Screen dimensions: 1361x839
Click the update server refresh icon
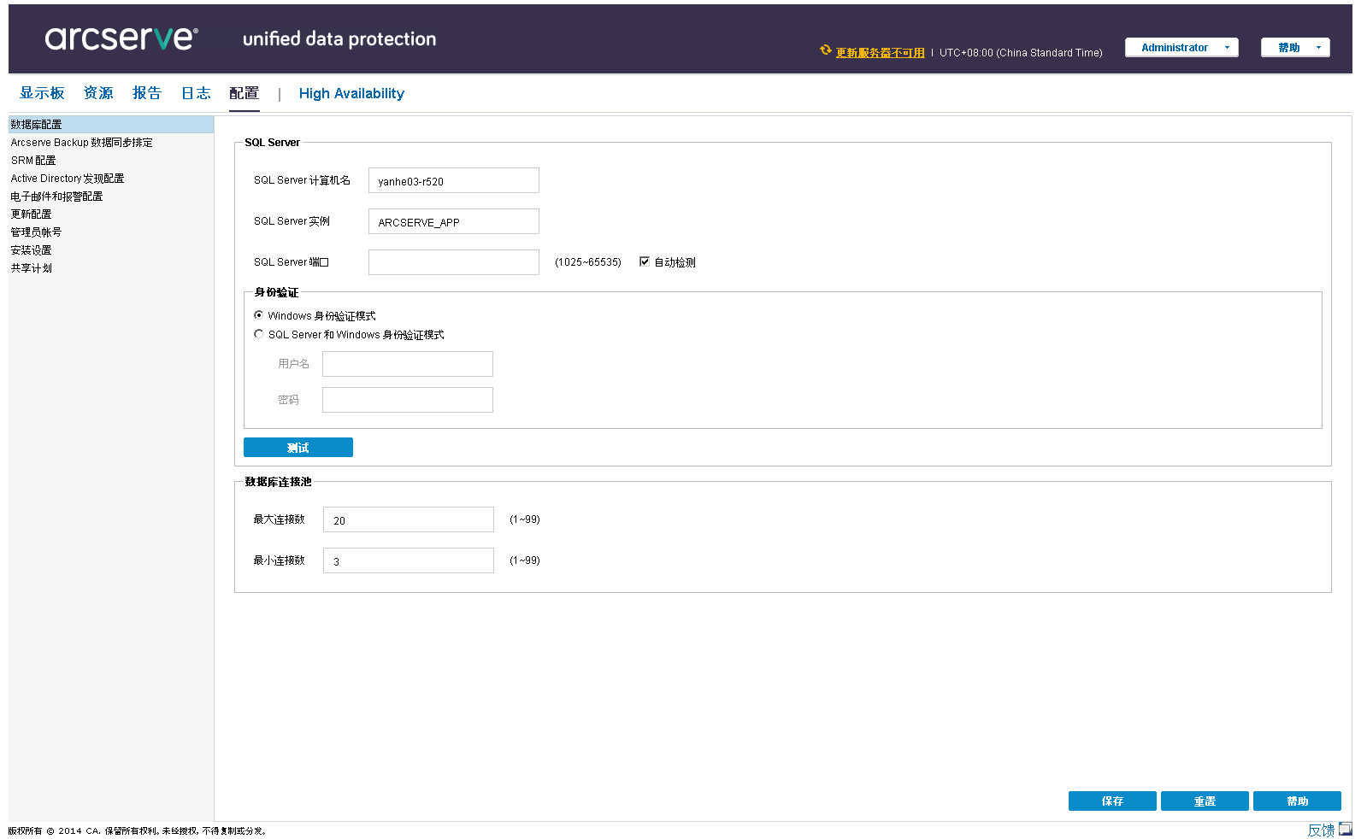[x=825, y=50]
